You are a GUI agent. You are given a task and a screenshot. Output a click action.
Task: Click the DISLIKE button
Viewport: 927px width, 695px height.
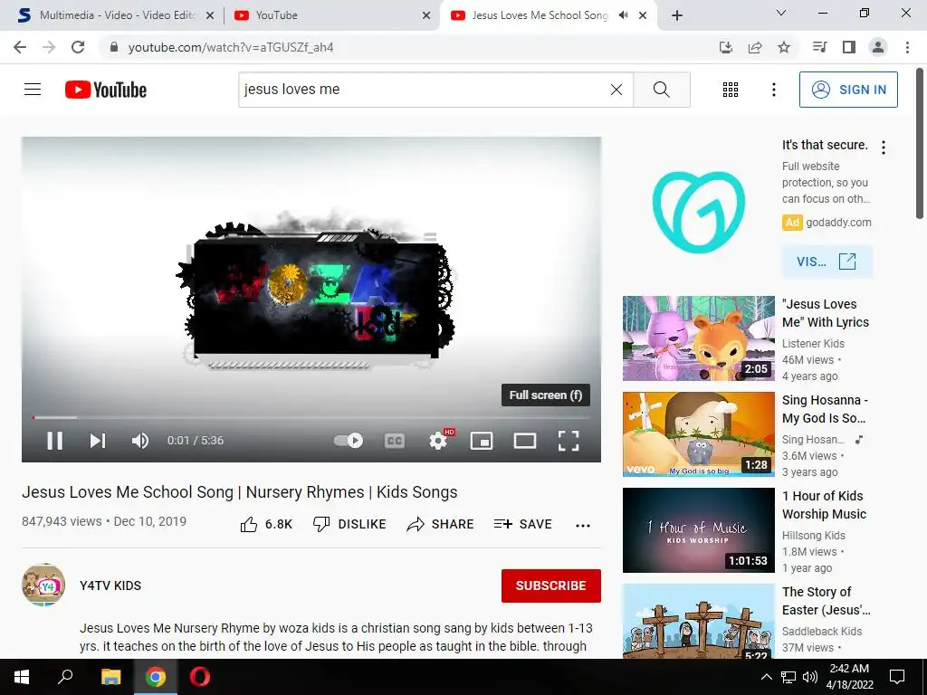(x=349, y=524)
